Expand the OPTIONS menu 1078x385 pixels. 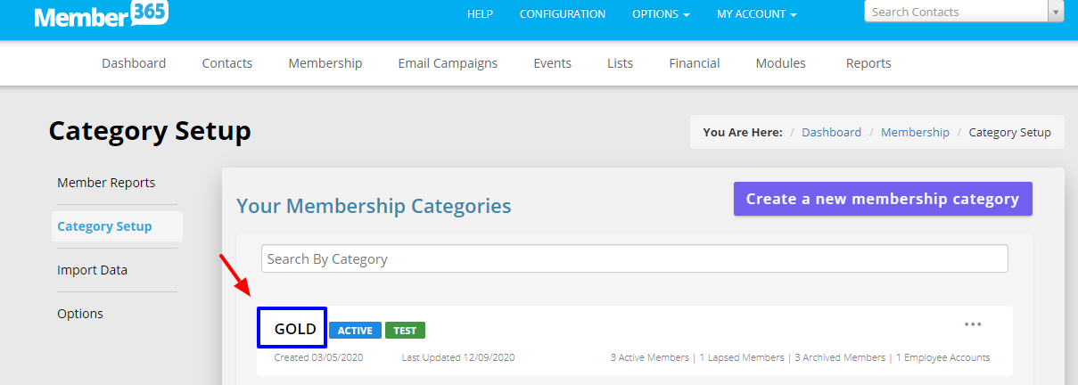pyautogui.click(x=661, y=14)
